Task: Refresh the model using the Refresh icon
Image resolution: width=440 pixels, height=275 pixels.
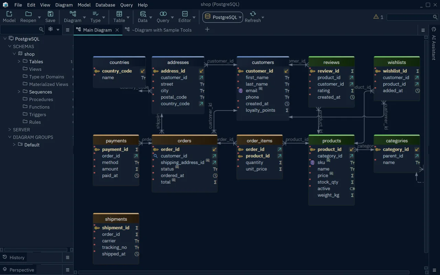Action: [x=253, y=14]
